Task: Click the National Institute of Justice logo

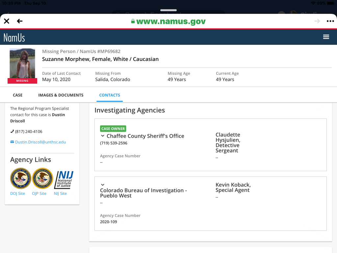Action: point(64,180)
